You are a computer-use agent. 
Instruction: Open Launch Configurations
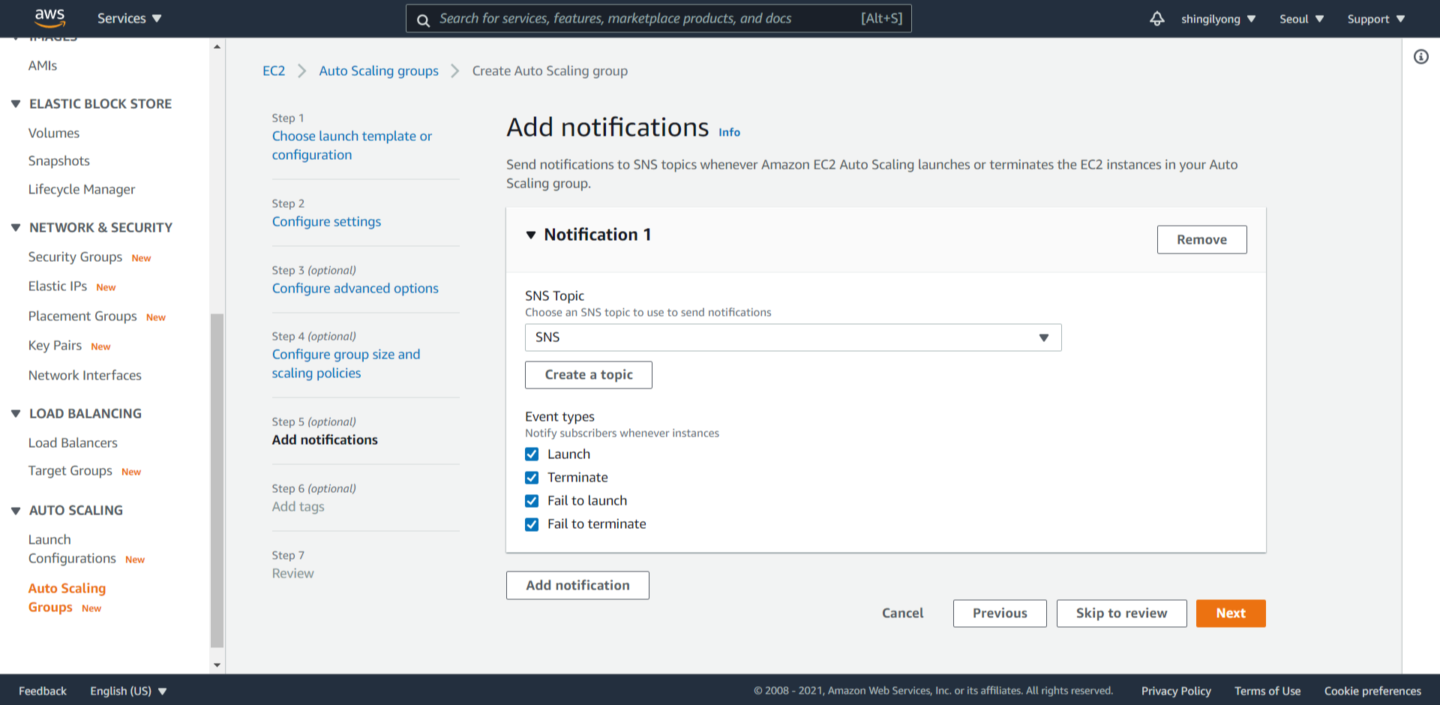[x=72, y=549]
